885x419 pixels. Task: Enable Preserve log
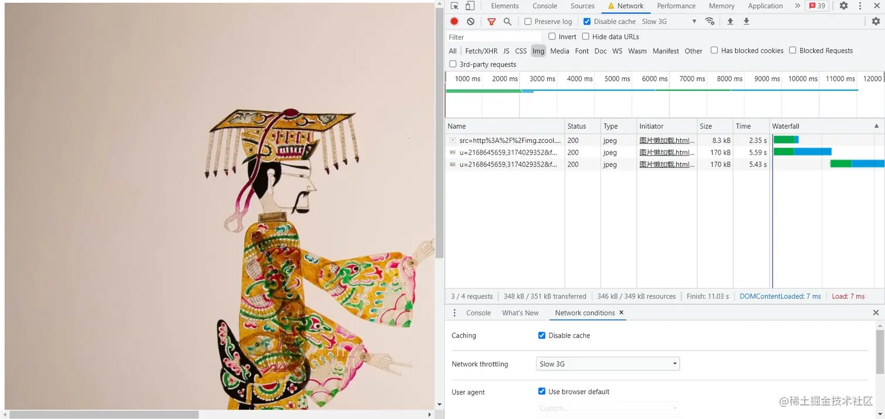point(528,21)
